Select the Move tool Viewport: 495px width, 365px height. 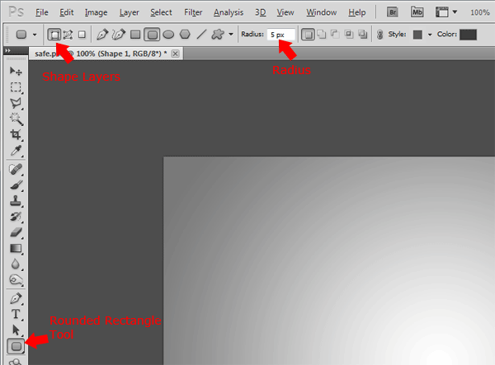tap(16, 71)
